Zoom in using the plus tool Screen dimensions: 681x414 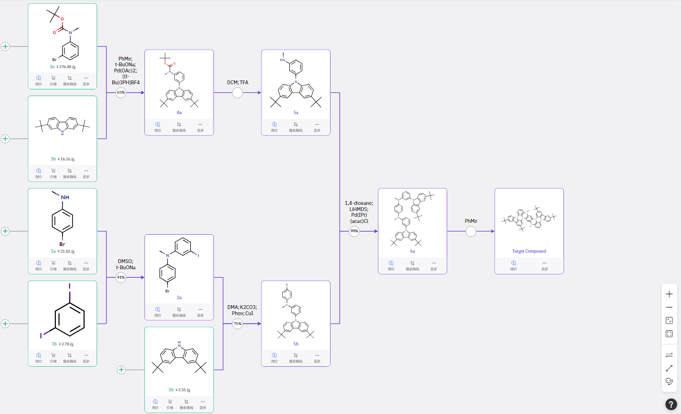669,294
